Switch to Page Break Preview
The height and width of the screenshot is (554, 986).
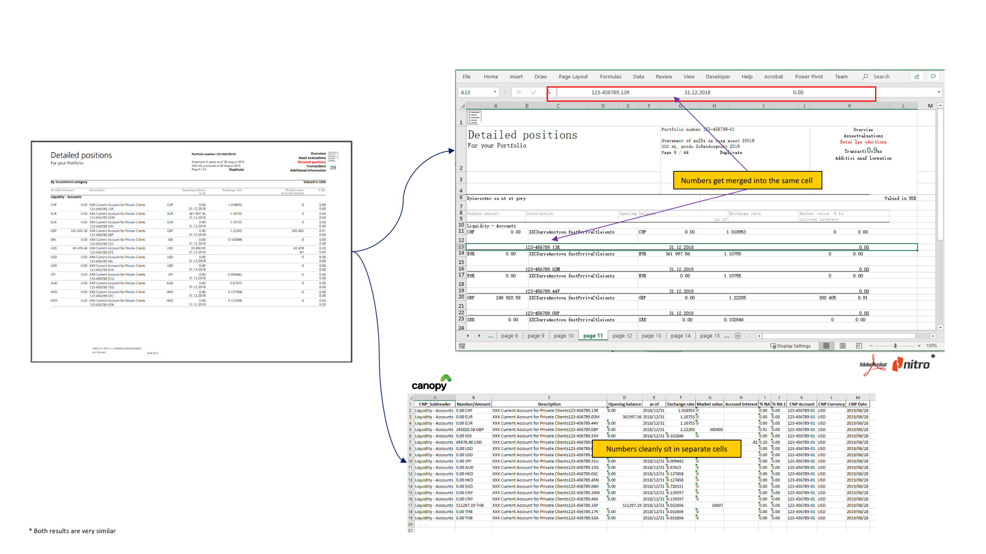859,346
